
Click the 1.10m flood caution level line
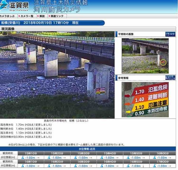tap(26, 133)
